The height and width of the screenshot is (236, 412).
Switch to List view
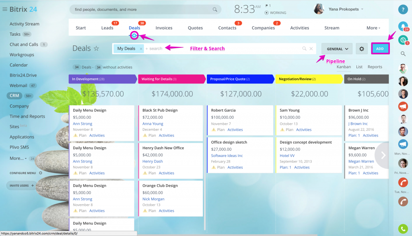(359, 67)
